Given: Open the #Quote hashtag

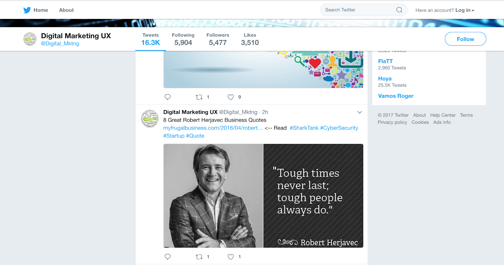Looking at the screenshot, I should 195,136.
